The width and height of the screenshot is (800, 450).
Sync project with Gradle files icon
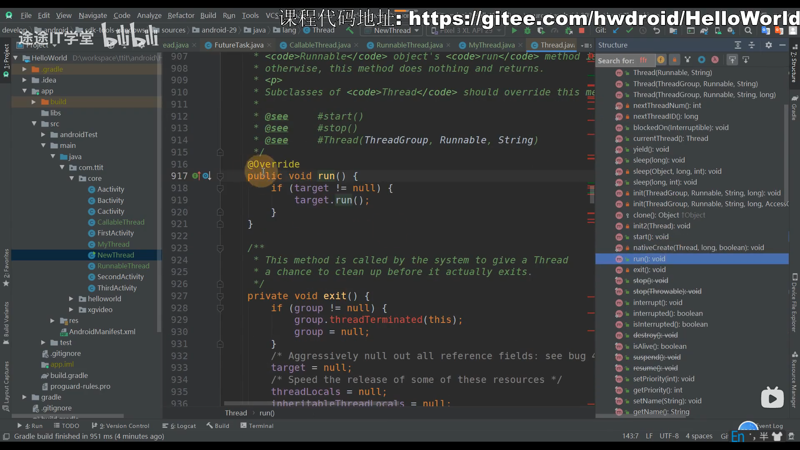(704, 30)
